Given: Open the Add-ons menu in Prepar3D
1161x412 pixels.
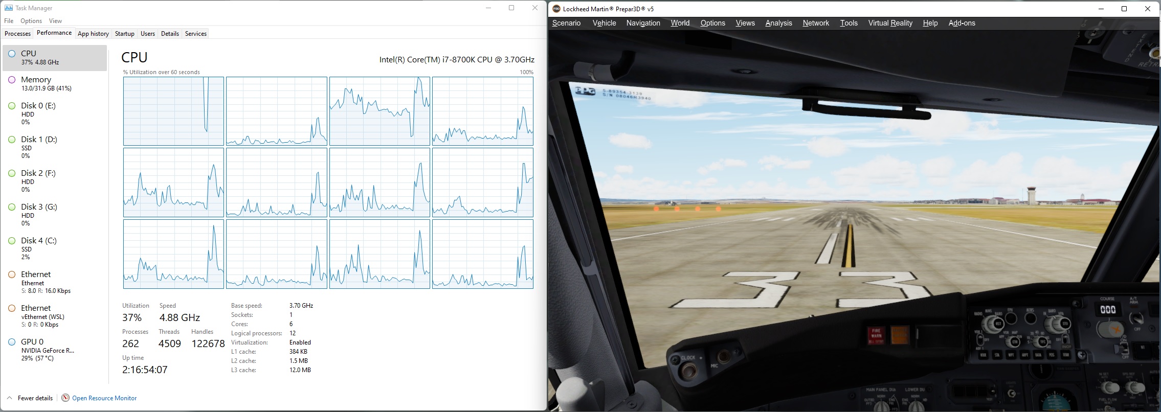Looking at the screenshot, I should click(962, 23).
